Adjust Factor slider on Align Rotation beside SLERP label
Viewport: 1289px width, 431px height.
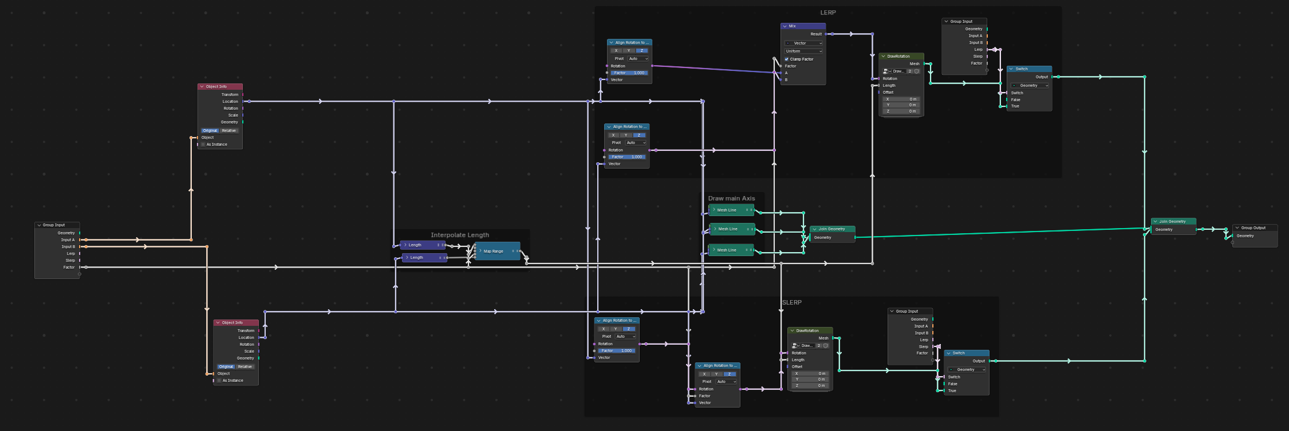coord(617,351)
